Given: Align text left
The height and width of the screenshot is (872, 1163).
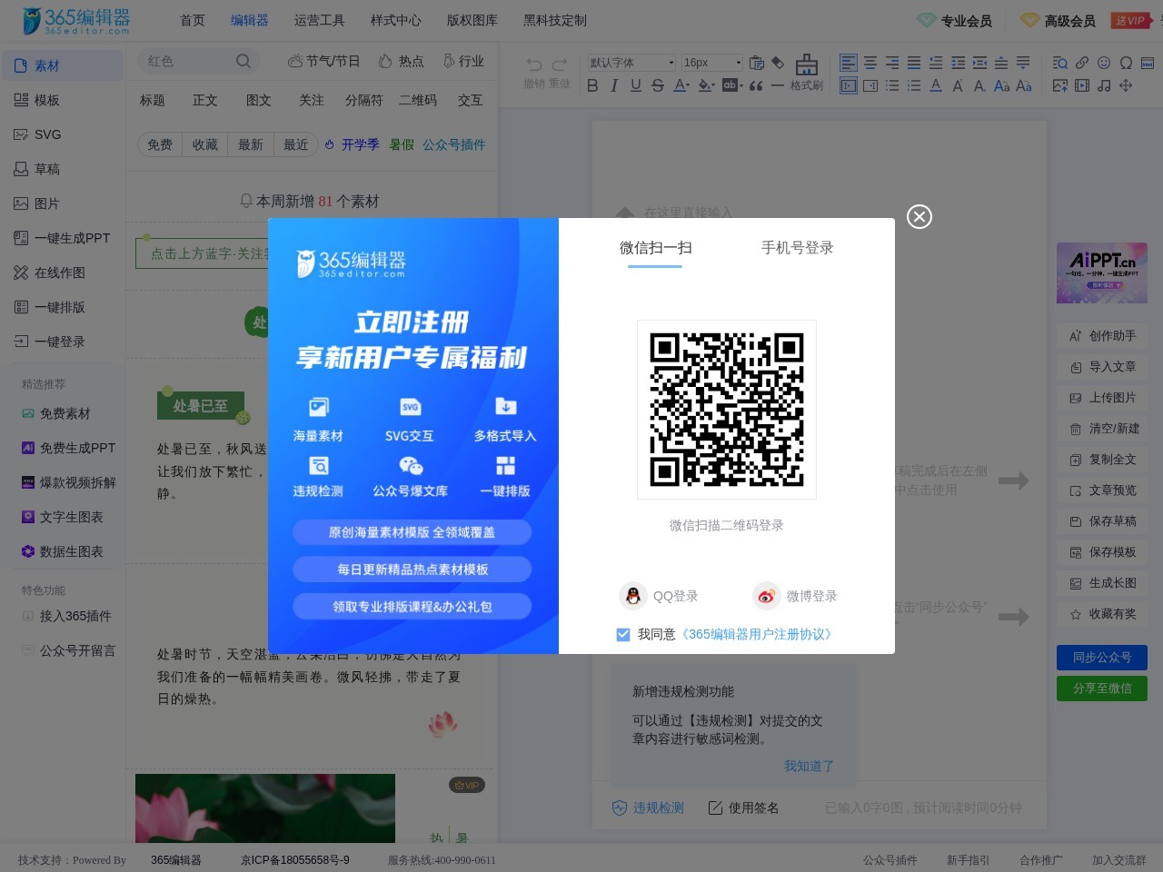Looking at the screenshot, I should coord(849,63).
